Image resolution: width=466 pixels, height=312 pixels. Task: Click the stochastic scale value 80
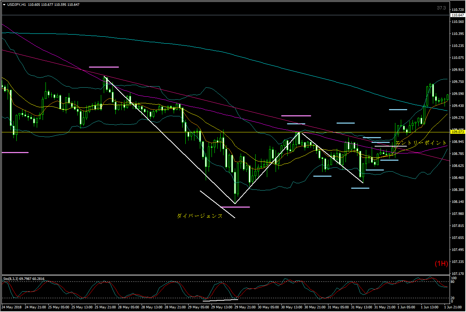point(453,282)
